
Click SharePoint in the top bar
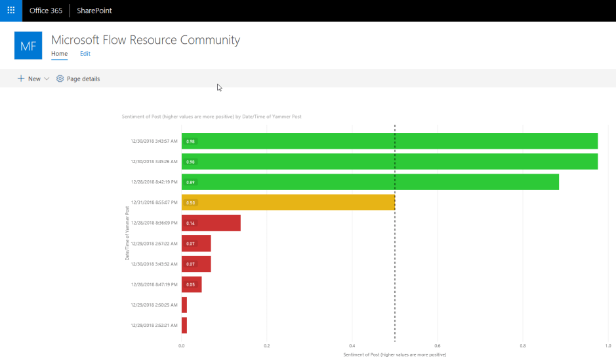(95, 10)
